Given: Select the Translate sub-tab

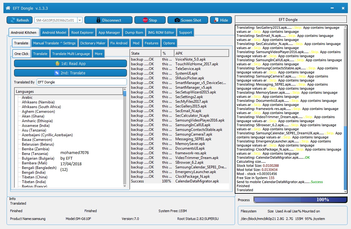Looking at the screenshot, I should [x=21, y=43].
